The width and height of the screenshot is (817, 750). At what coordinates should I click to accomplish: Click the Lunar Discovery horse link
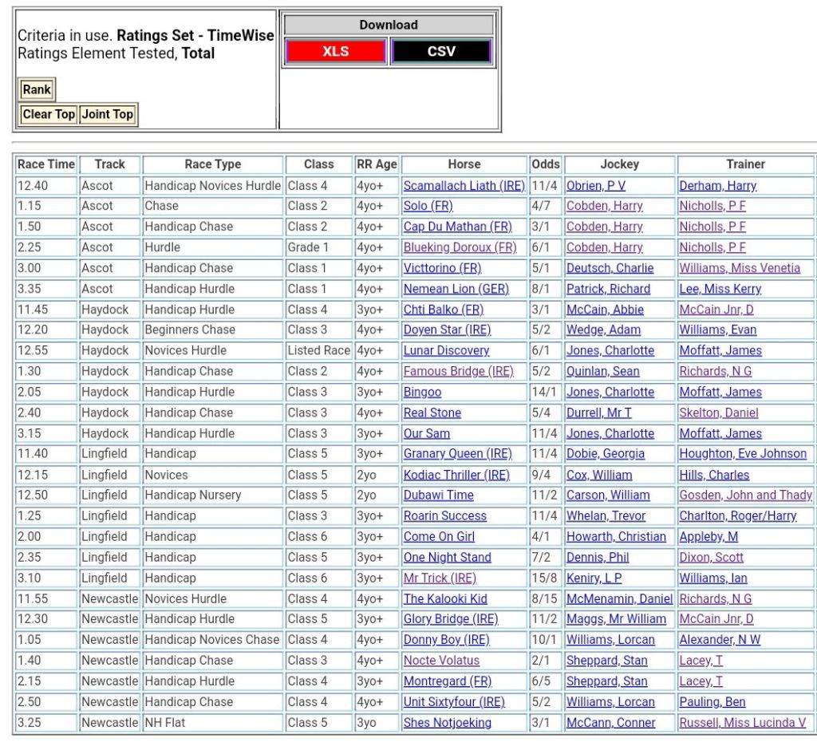pyautogui.click(x=446, y=350)
